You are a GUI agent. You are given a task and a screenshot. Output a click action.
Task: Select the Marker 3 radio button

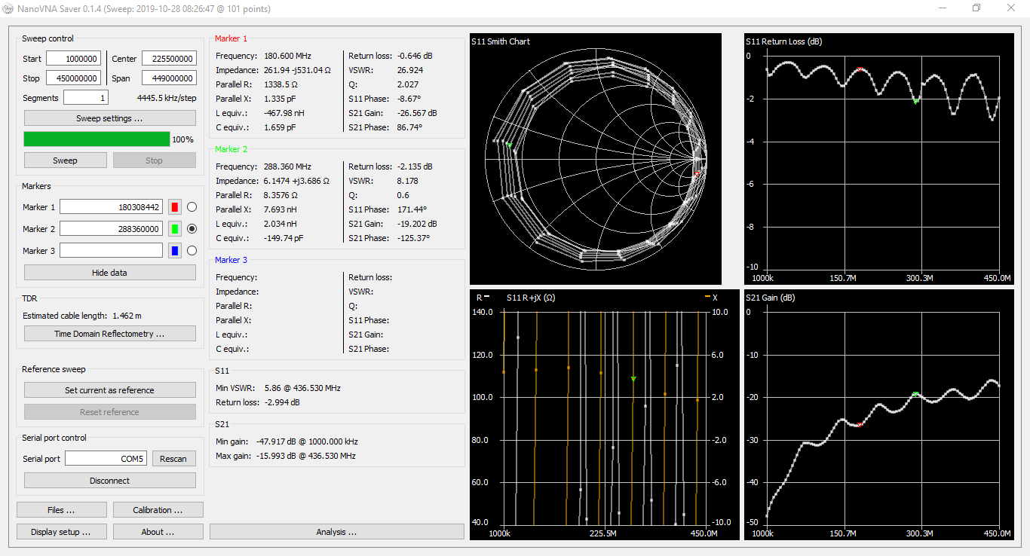click(192, 251)
